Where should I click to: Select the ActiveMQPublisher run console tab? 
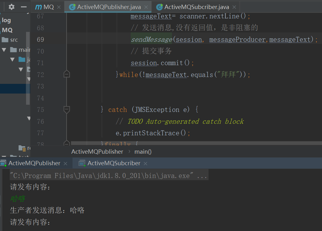point(34,163)
